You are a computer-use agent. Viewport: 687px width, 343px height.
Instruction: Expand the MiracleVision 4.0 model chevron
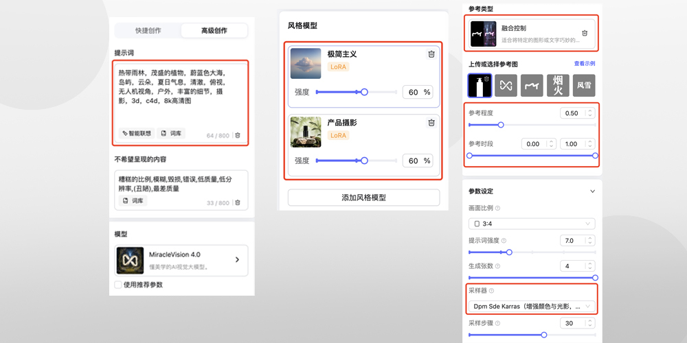pos(237,260)
